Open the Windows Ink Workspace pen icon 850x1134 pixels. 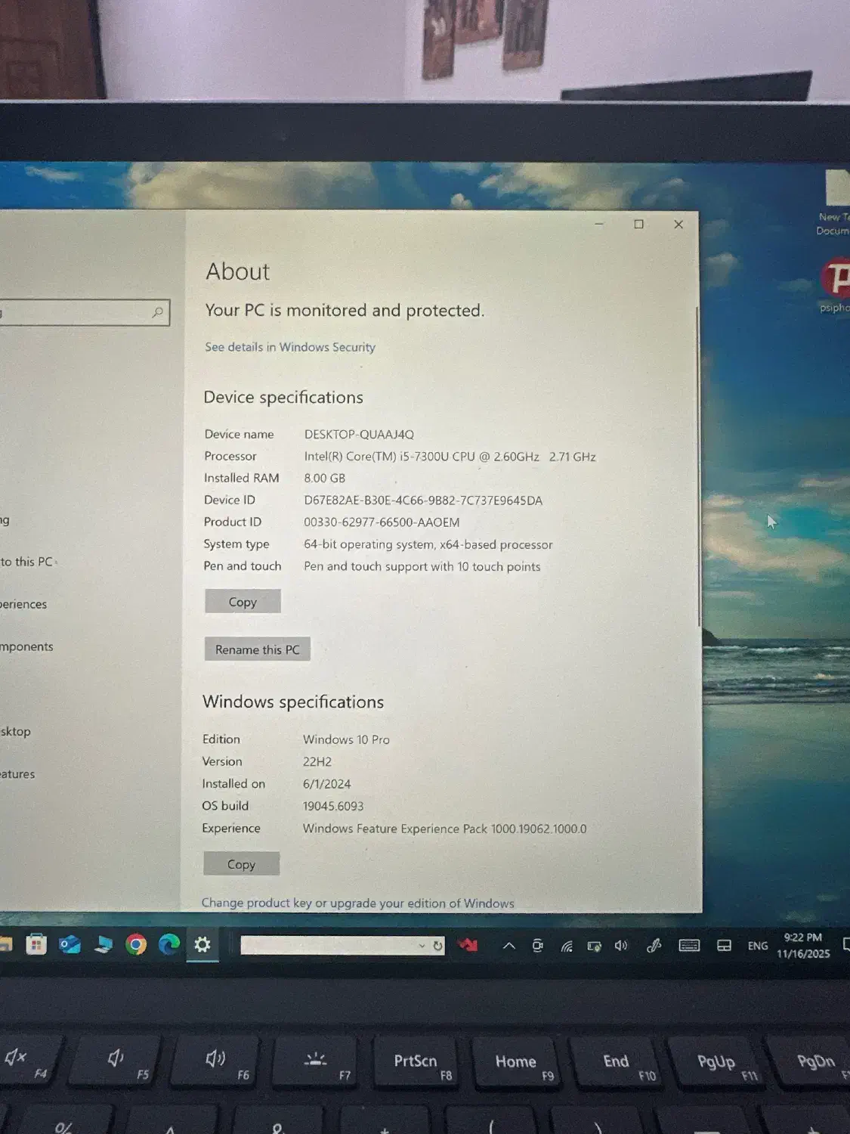(654, 945)
